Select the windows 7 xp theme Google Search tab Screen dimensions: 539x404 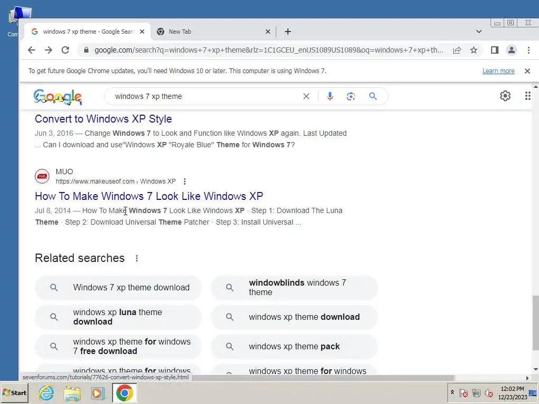click(x=88, y=32)
